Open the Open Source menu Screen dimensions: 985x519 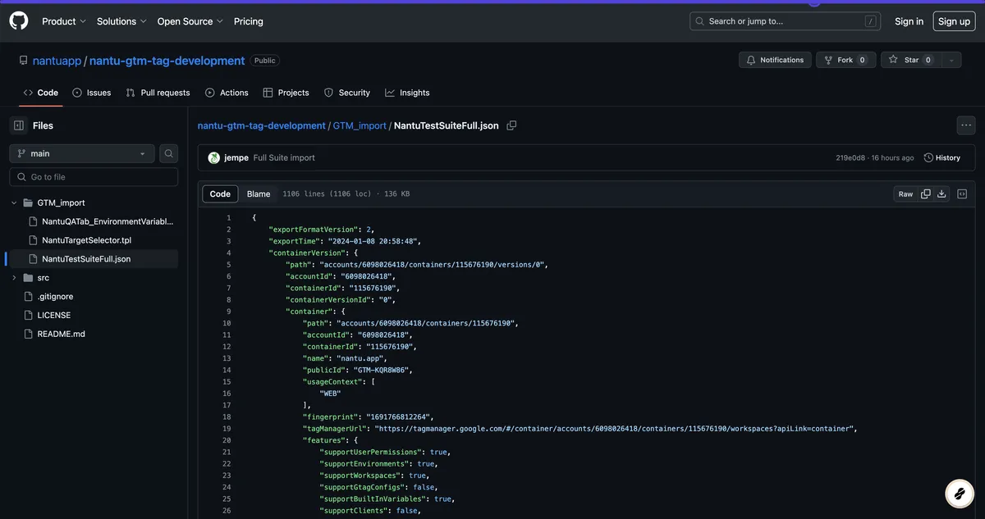pyautogui.click(x=190, y=21)
